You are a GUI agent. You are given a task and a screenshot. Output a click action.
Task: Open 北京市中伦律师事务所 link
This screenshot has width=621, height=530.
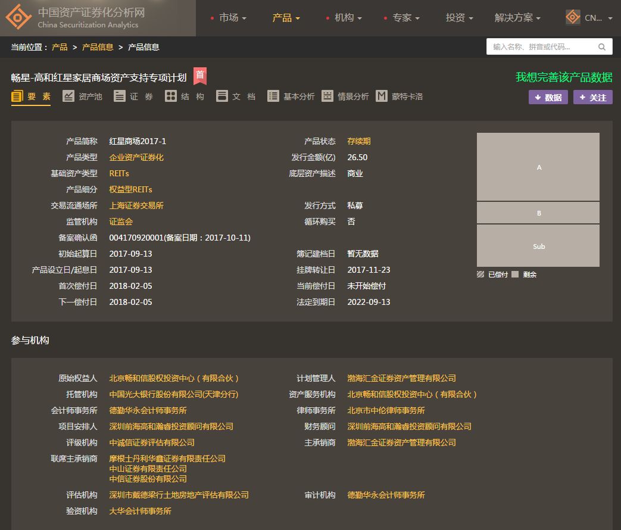(386, 410)
